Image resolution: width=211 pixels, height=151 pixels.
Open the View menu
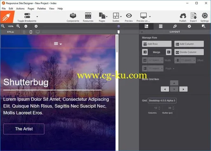[x=52, y=9]
